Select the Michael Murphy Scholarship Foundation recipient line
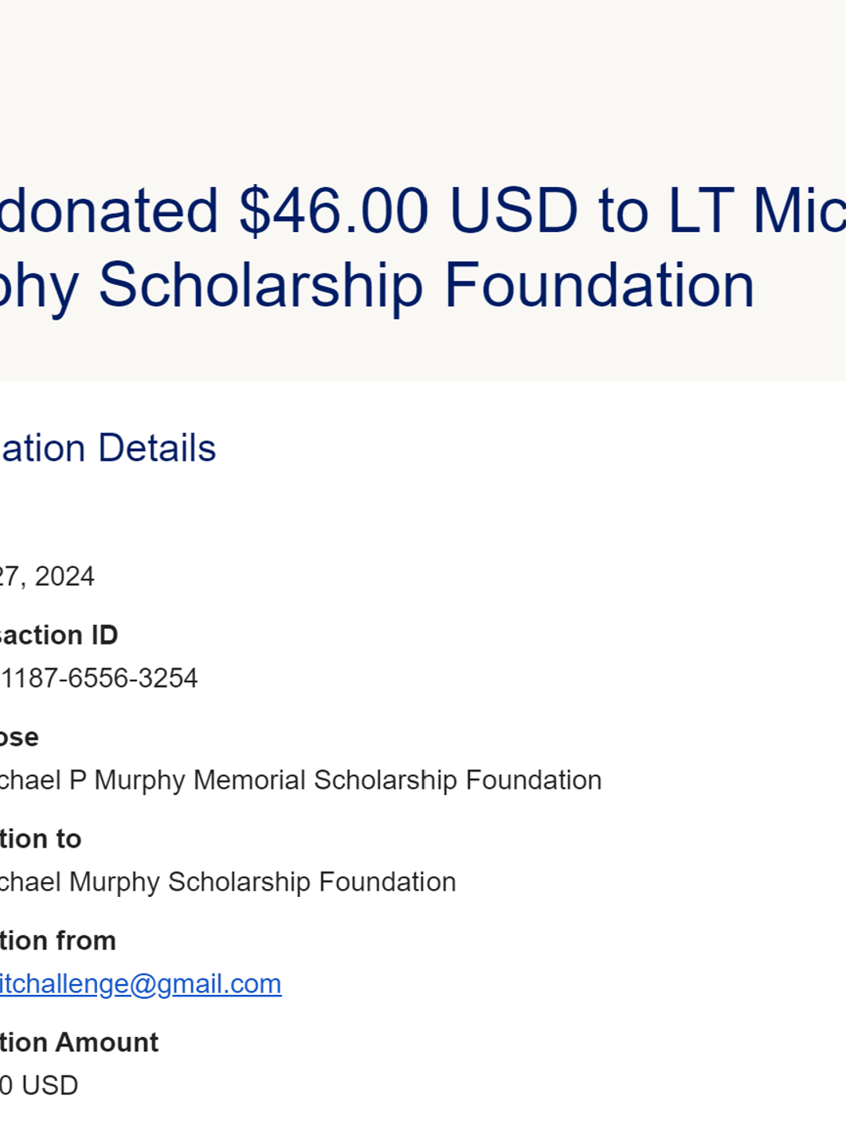The height and width of the screenshot is (1128, 846). (x=228, y=882)
